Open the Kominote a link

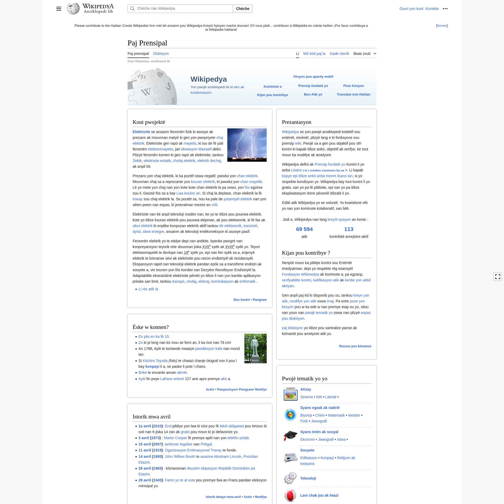click(x=272, y=87)
